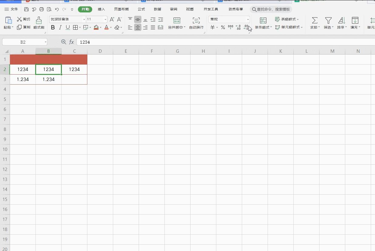Open number format dropdown 常规
This screenshot has width=375, height=251.
(x=248, y=19)
